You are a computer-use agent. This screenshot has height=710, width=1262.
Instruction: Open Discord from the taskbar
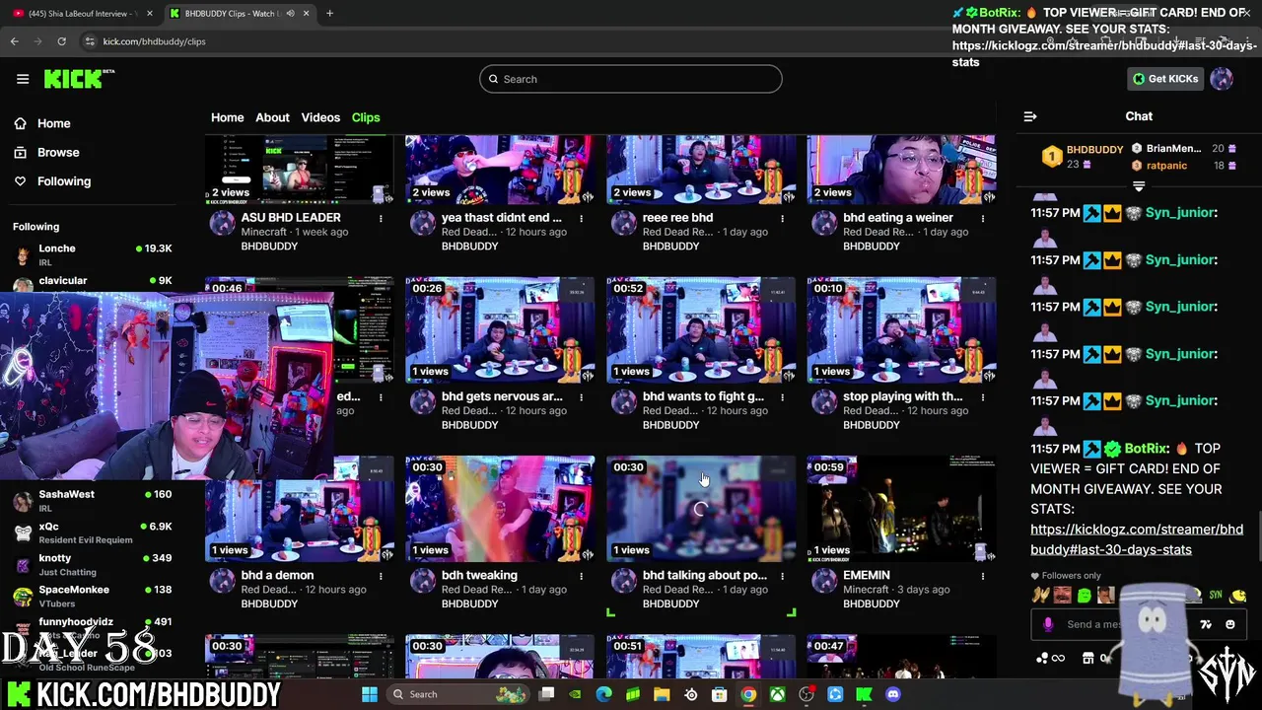click(x=893, y=694)
